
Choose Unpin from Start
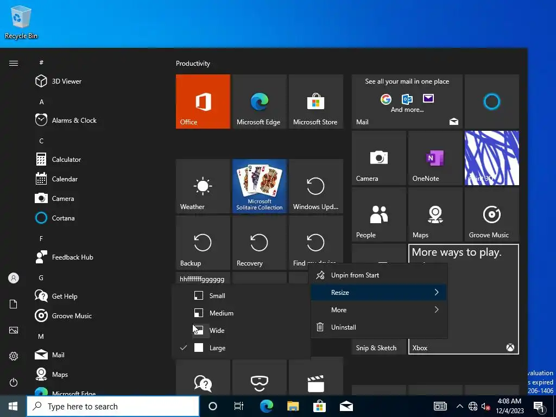378,275
